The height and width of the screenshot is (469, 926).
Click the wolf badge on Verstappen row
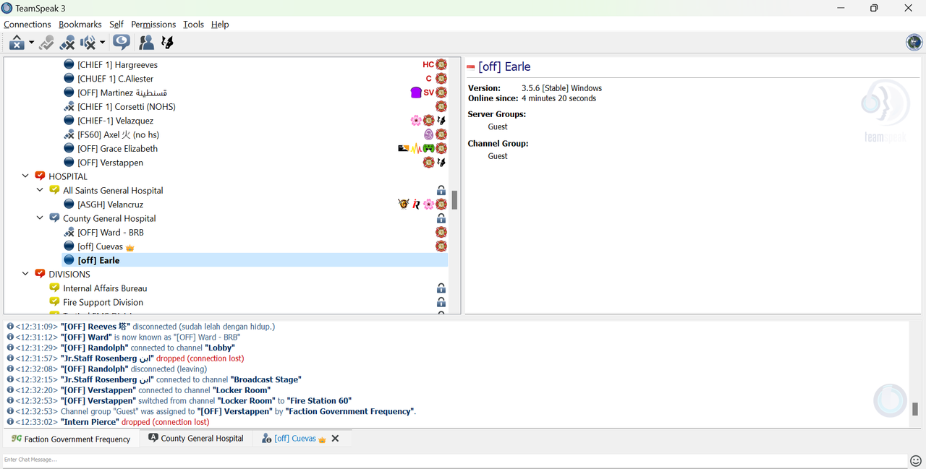[x=441, y=163]
